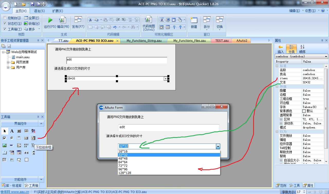329x194 pixels.
Task: Click the cut scissors icon in 代码编辑
Action: click(x=90, y=20)
